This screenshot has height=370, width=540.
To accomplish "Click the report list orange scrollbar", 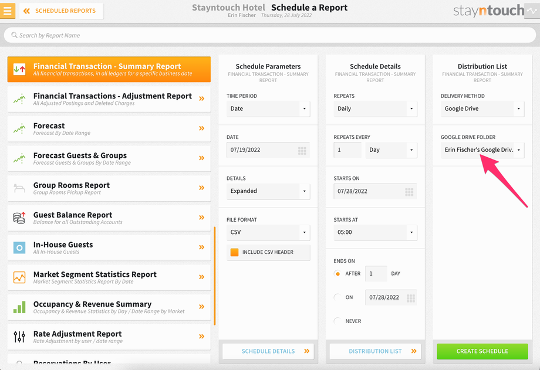I will 215,276.
